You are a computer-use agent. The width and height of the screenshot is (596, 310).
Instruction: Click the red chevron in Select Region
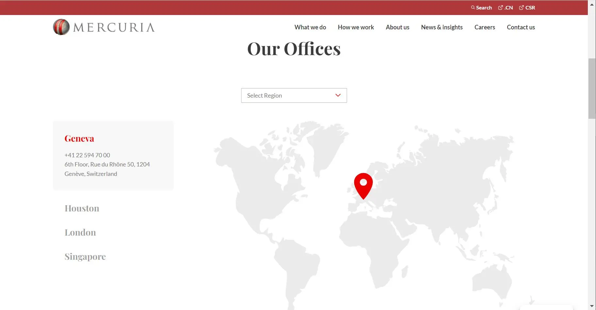(338, 95)
